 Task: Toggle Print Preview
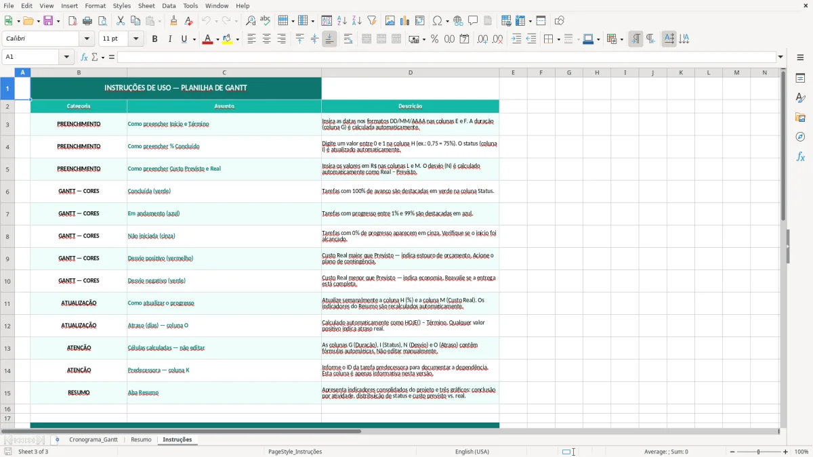pos(102,21)
